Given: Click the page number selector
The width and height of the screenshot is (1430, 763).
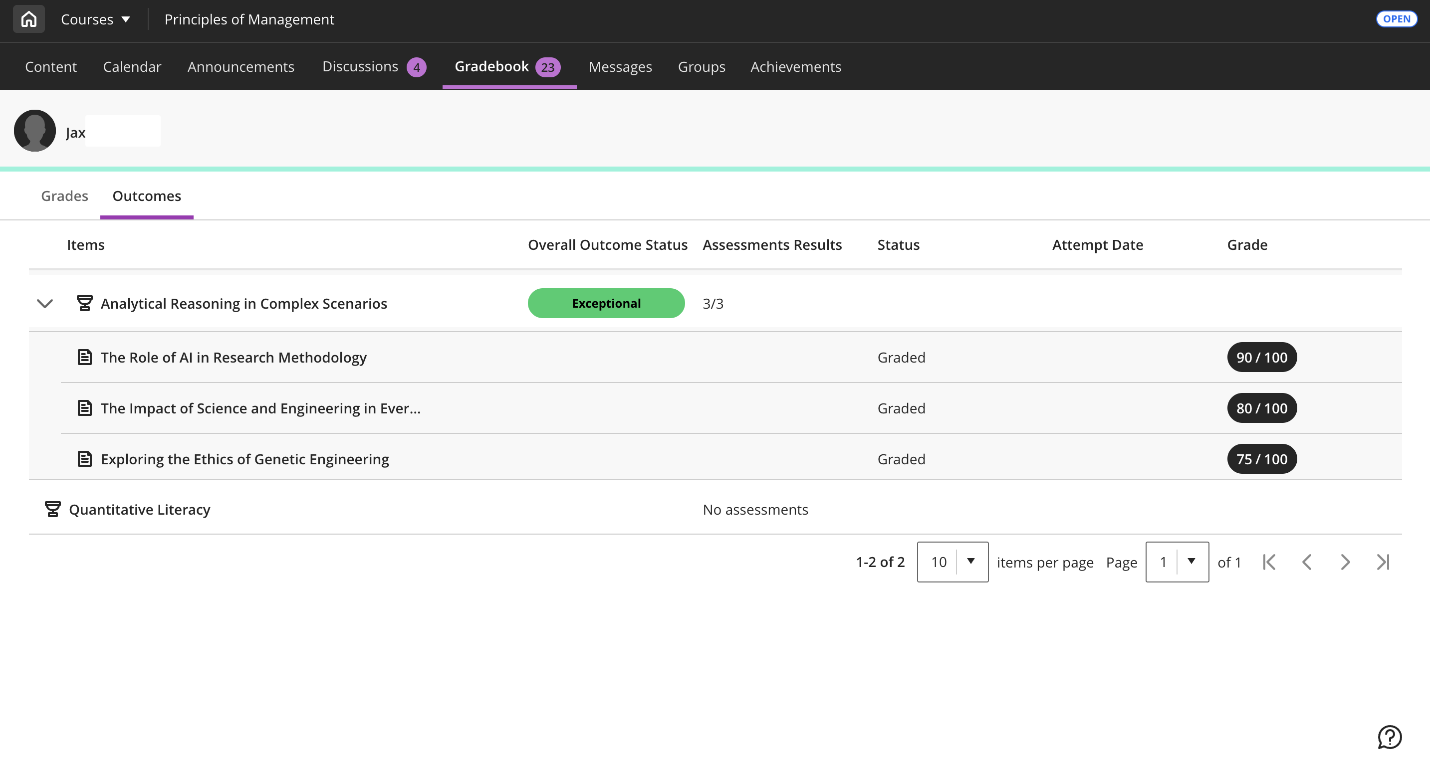Looking at the screenshot, I should click(1177, 562).
